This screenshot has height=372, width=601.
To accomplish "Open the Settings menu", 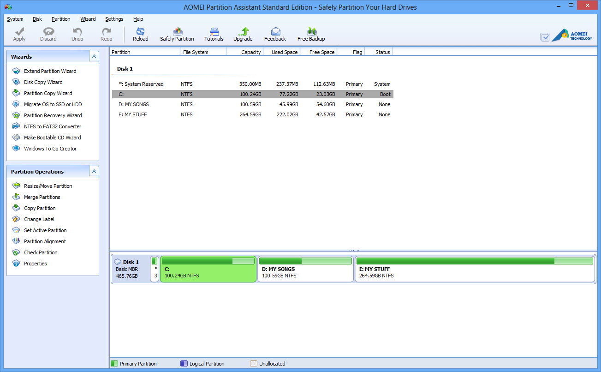I will pyautogui.click(x=114, y=19).
